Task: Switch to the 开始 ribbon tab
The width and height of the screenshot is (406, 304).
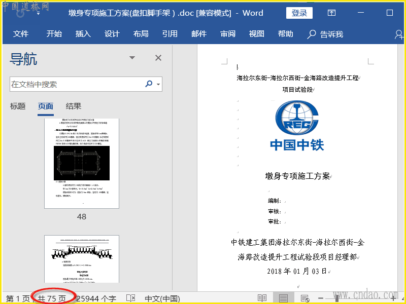Action: point(54,34)
